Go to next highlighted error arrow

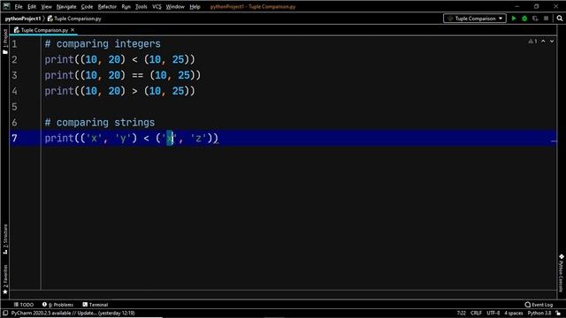click(552, 42)
